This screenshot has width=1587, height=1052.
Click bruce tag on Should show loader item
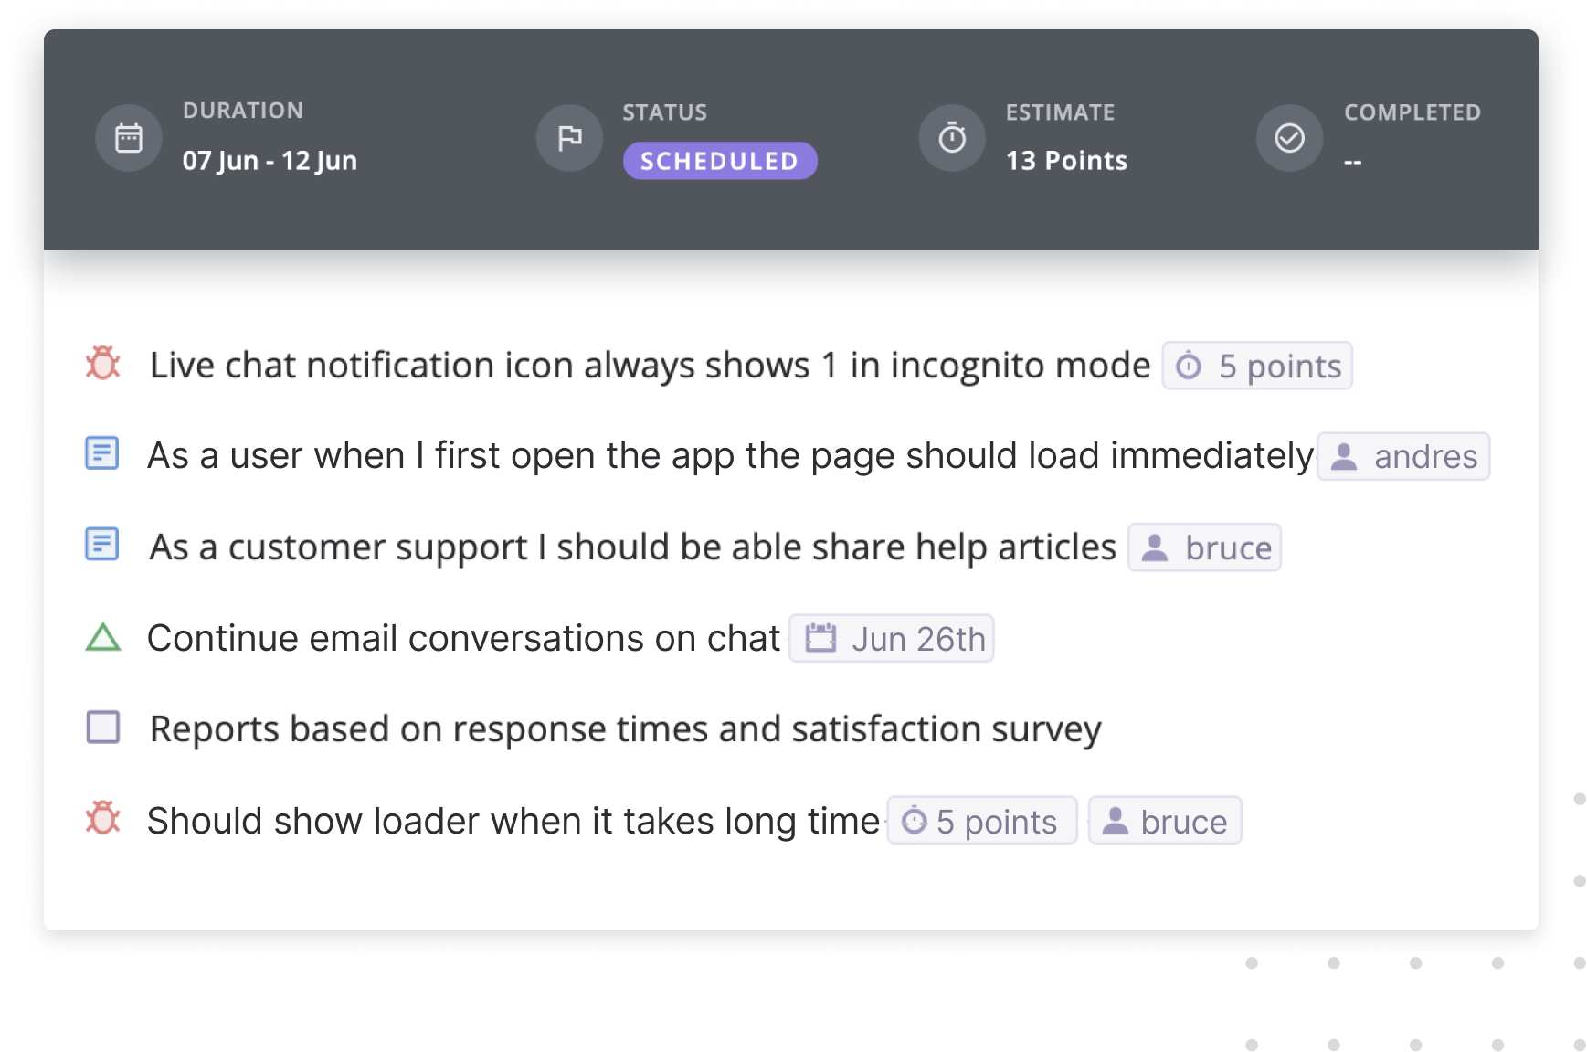click(1165, 821)
